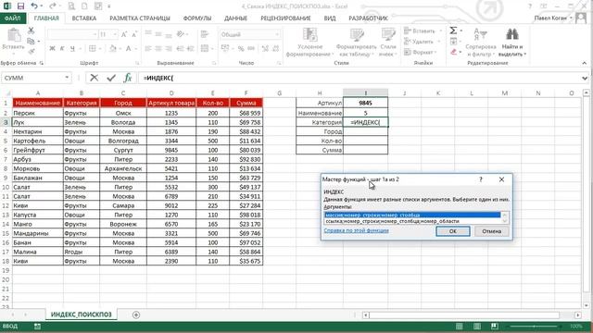Click Find and Select (Найти и выделить) binoculars
Viewport: 593px width, 333px height.
point(512,42)
